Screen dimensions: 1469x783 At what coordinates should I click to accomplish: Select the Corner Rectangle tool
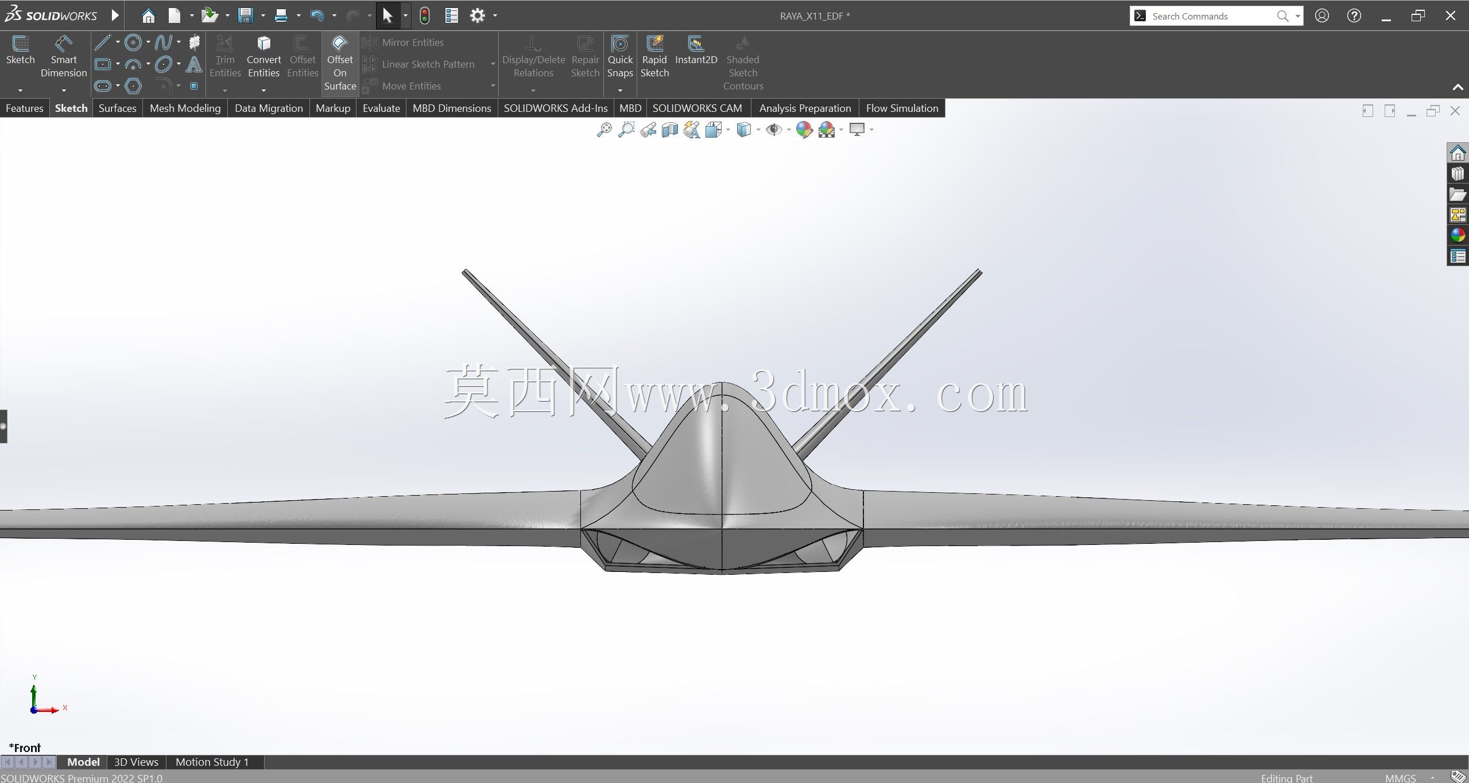[x=102, y=64]
